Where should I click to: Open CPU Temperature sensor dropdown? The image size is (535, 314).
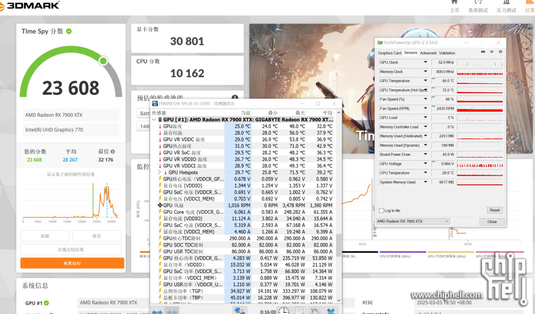[425, 173]
